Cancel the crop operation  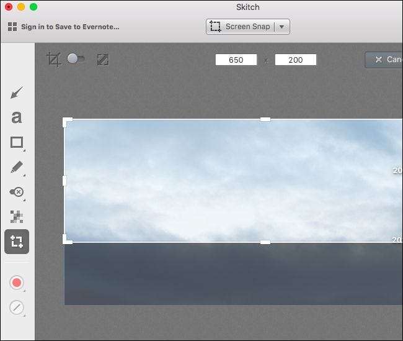click(x=385, y=60)
